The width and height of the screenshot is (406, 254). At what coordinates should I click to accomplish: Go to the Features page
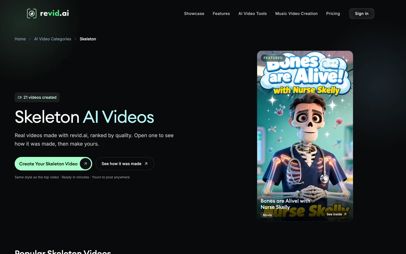[221, 14]
